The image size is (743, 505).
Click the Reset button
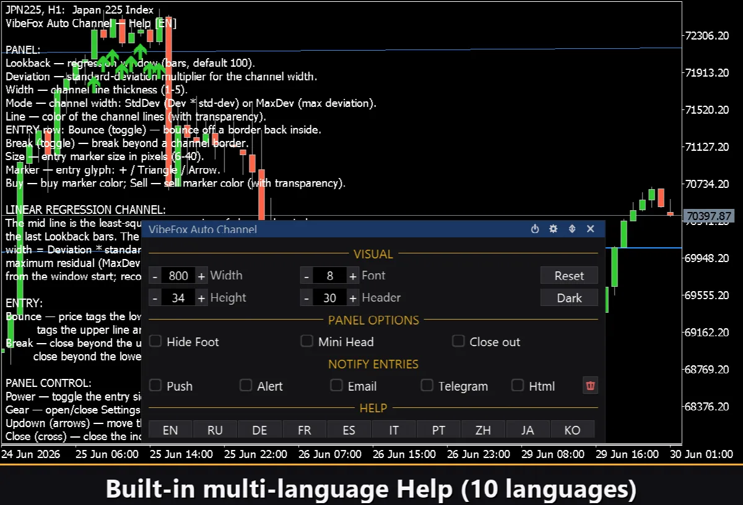pyautogui.click(x=569, y=276)
